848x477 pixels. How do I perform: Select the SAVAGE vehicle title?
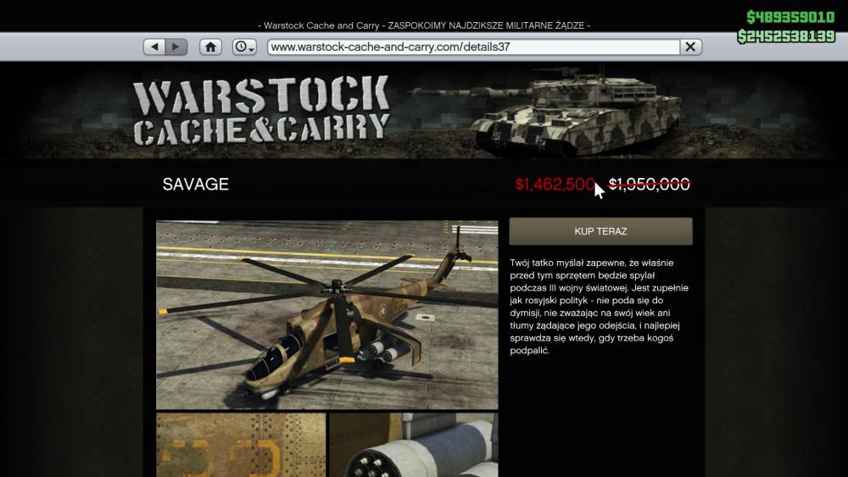coord(196,184)
